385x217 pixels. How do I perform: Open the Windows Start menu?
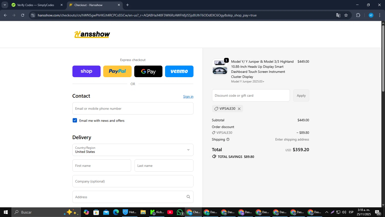coord(6,212)
